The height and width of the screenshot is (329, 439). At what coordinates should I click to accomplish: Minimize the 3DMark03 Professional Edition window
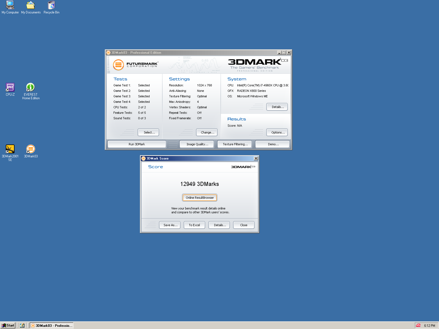tap(279, 53)
